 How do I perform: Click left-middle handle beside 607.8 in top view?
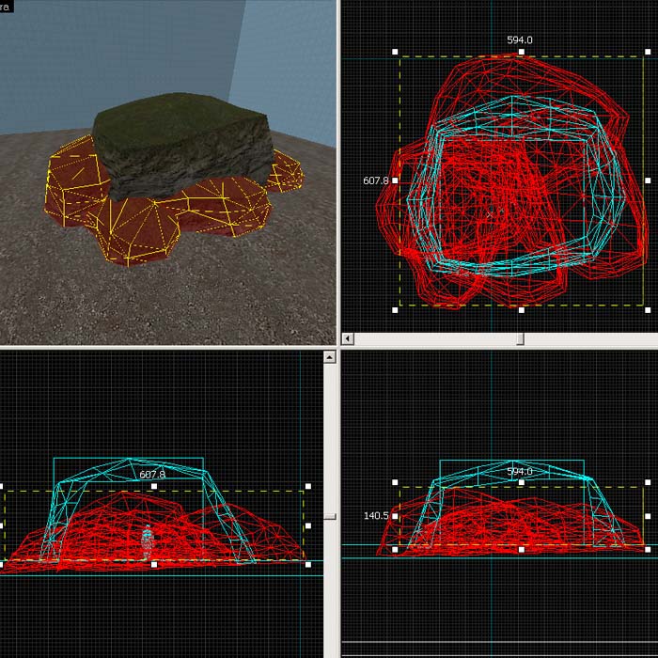(396, 180)
